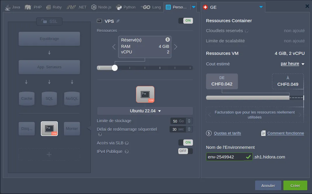Expand the par heure cost period dropdown
The image size is (312, 194).
[x=292, y=64]
